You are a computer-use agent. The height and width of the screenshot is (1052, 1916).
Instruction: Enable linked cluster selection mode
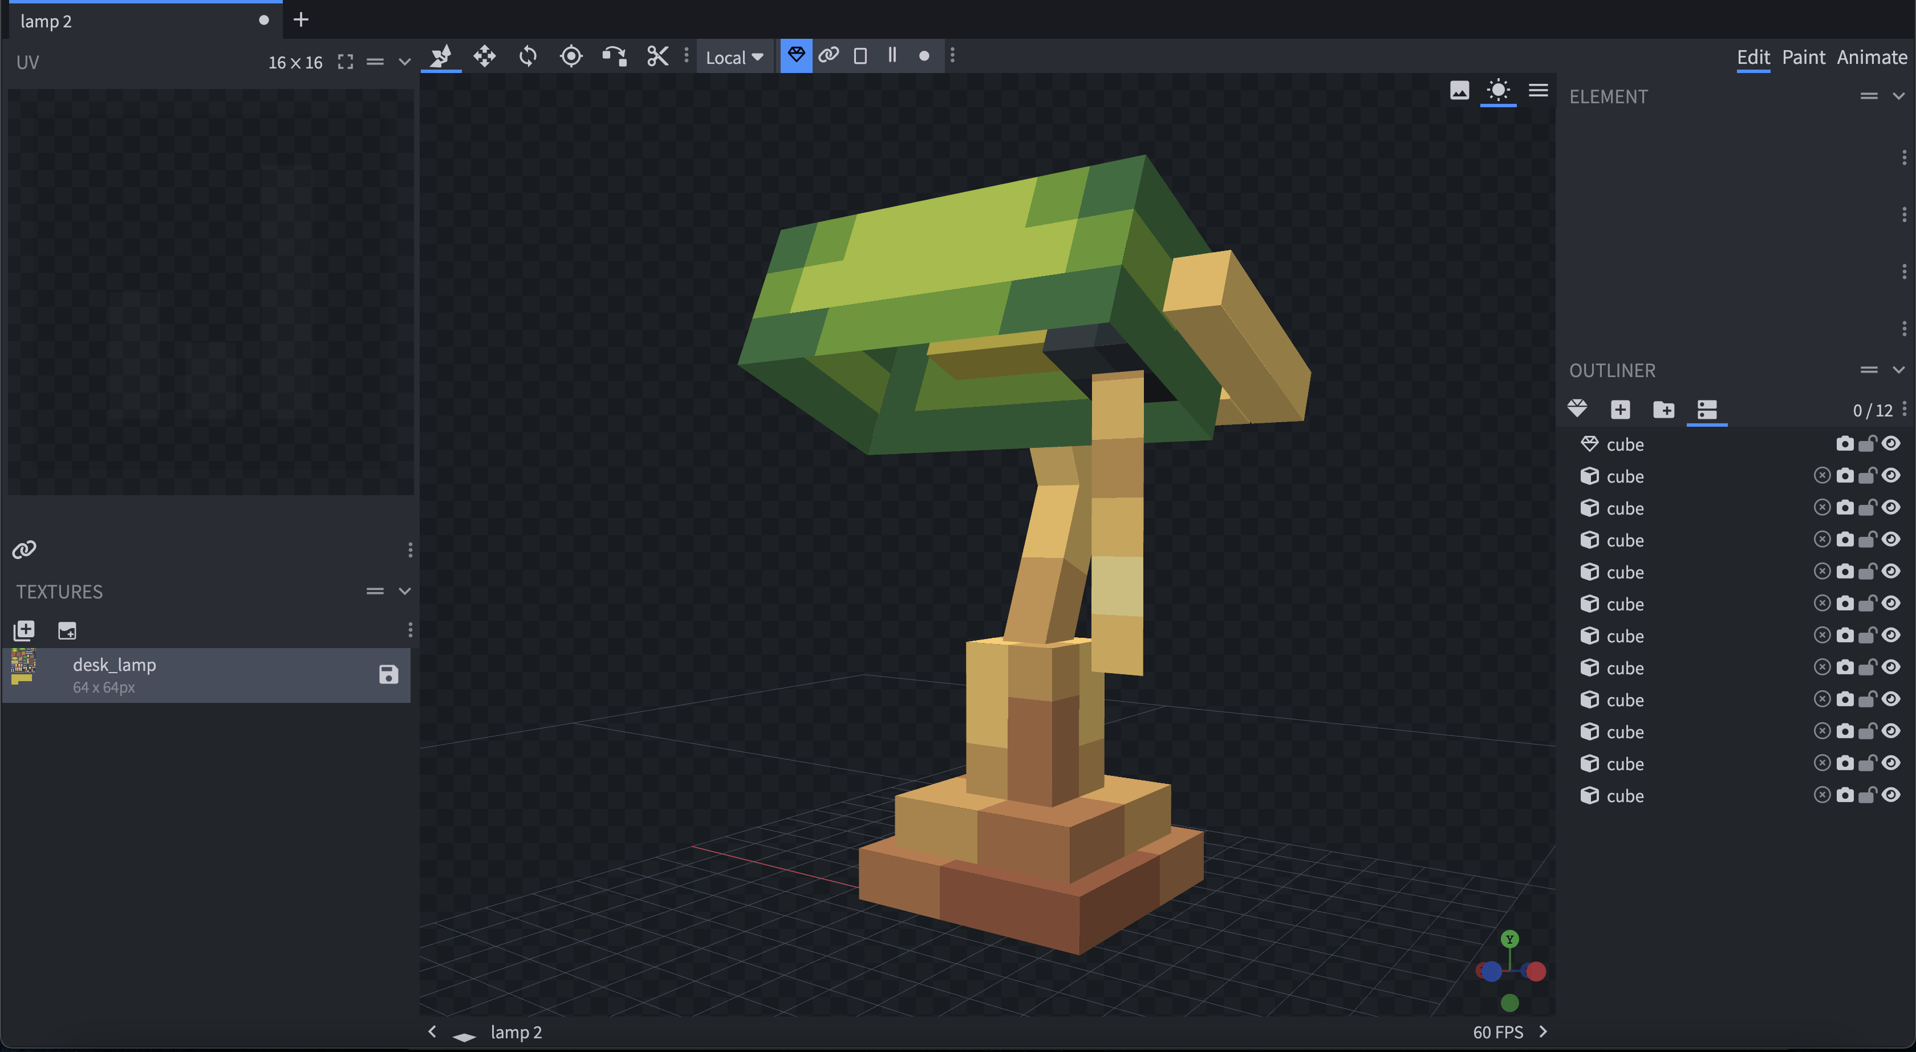(x=829, y=56)
